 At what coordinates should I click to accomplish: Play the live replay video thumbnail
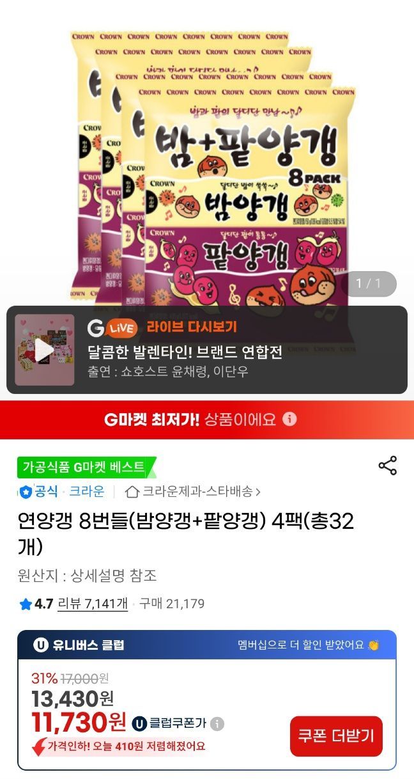45,350
